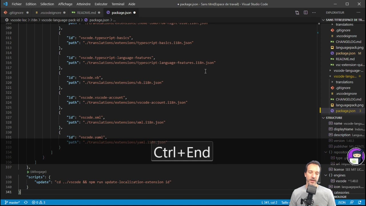The height and width of the screenshot is (206, 366).
Task: Open editor more actions ellipsis menu
Action: point(314,13)
